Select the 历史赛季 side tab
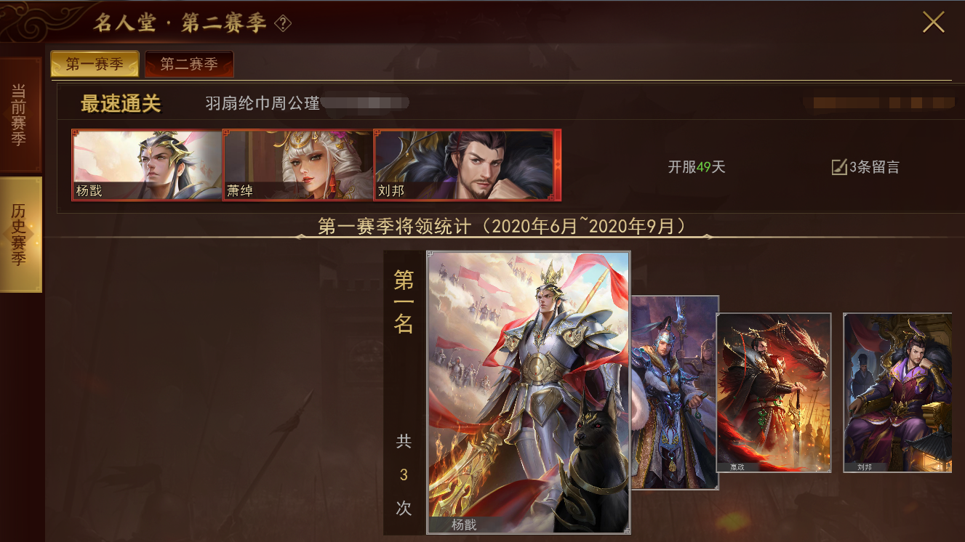 pos(20,234)
